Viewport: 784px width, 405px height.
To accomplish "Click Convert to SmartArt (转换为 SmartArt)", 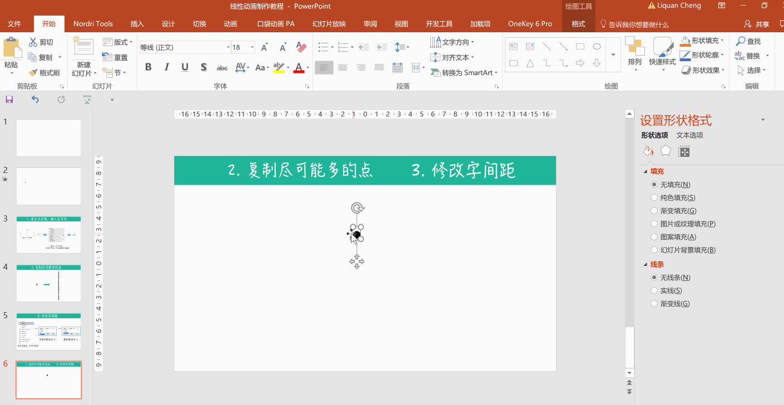I will [x=464, y=72].
